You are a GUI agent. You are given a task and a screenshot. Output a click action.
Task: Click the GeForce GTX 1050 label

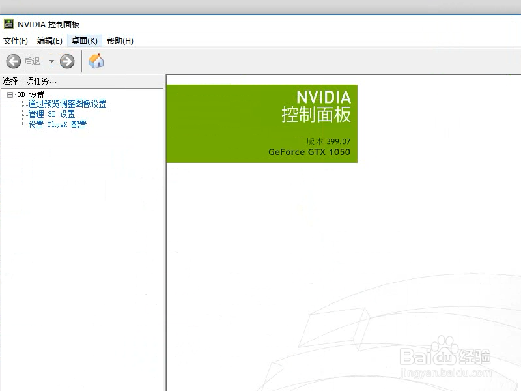coord(309,152)
